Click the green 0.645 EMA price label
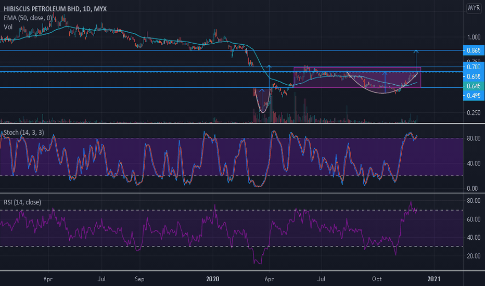 [474, 86]
